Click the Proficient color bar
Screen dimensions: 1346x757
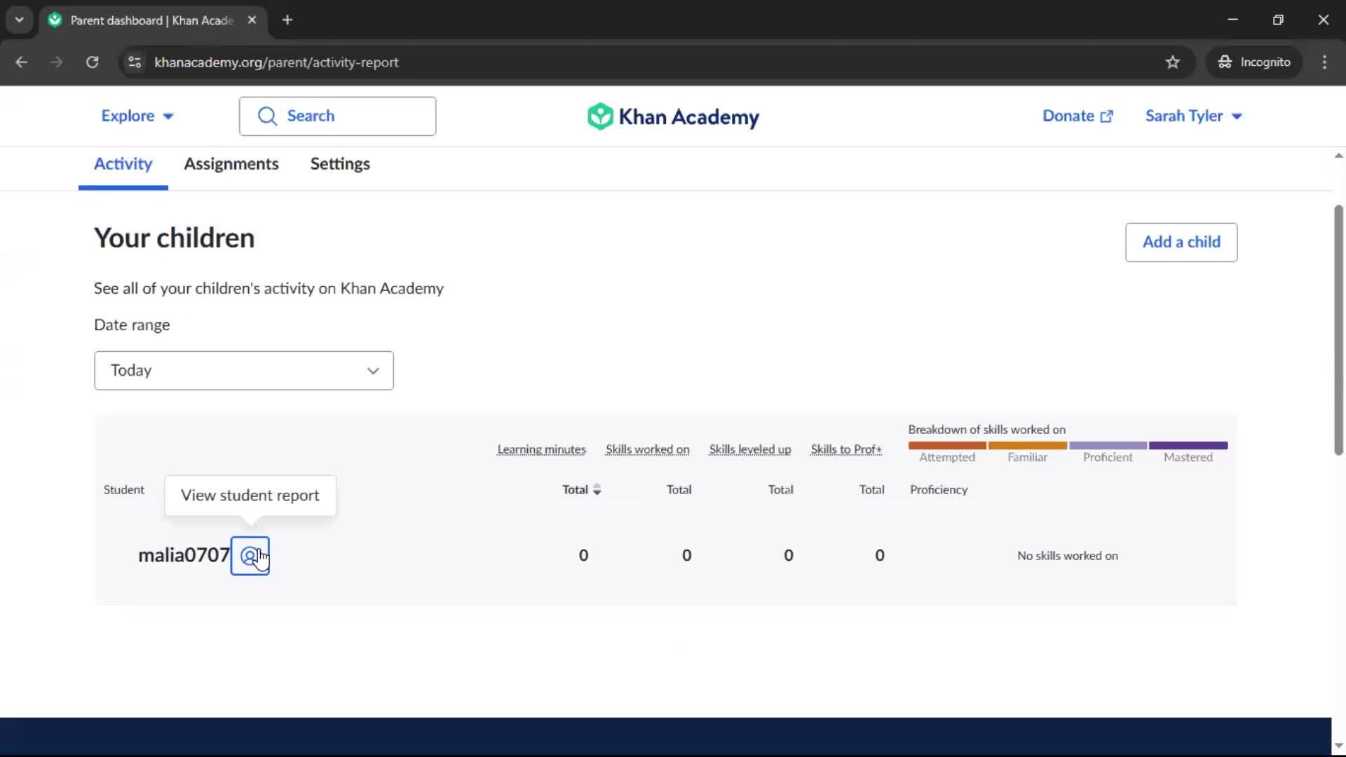1108,446
